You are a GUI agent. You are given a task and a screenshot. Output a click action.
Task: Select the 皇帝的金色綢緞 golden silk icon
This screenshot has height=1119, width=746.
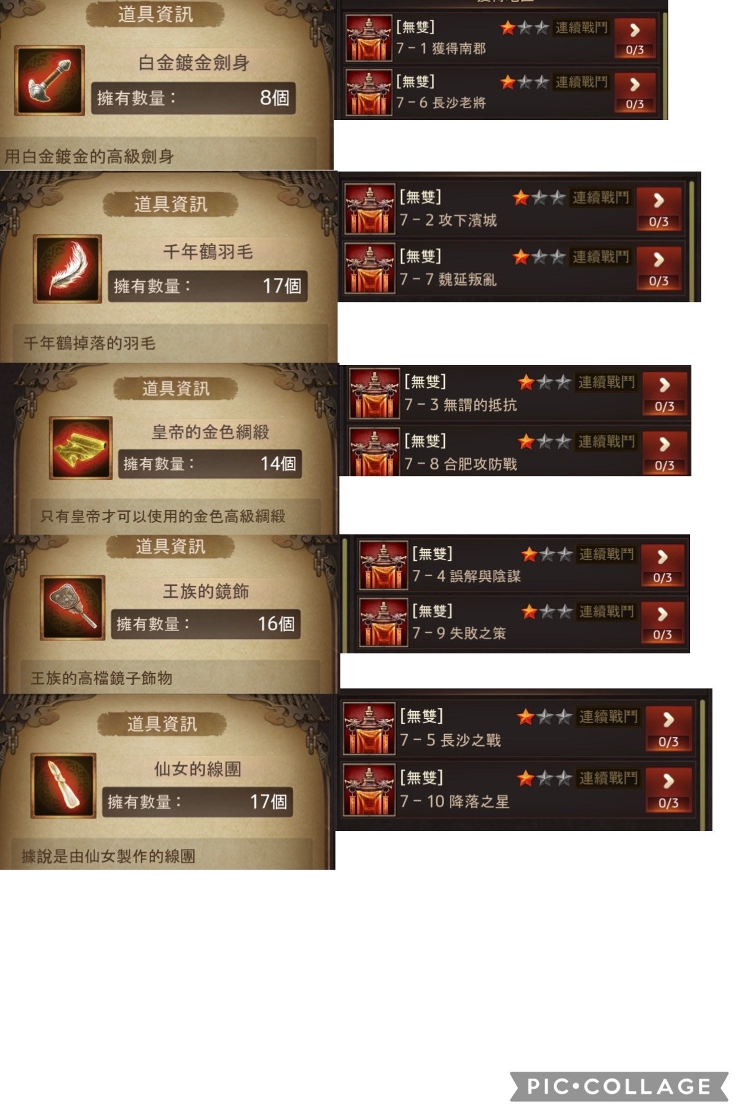[81, 448]
